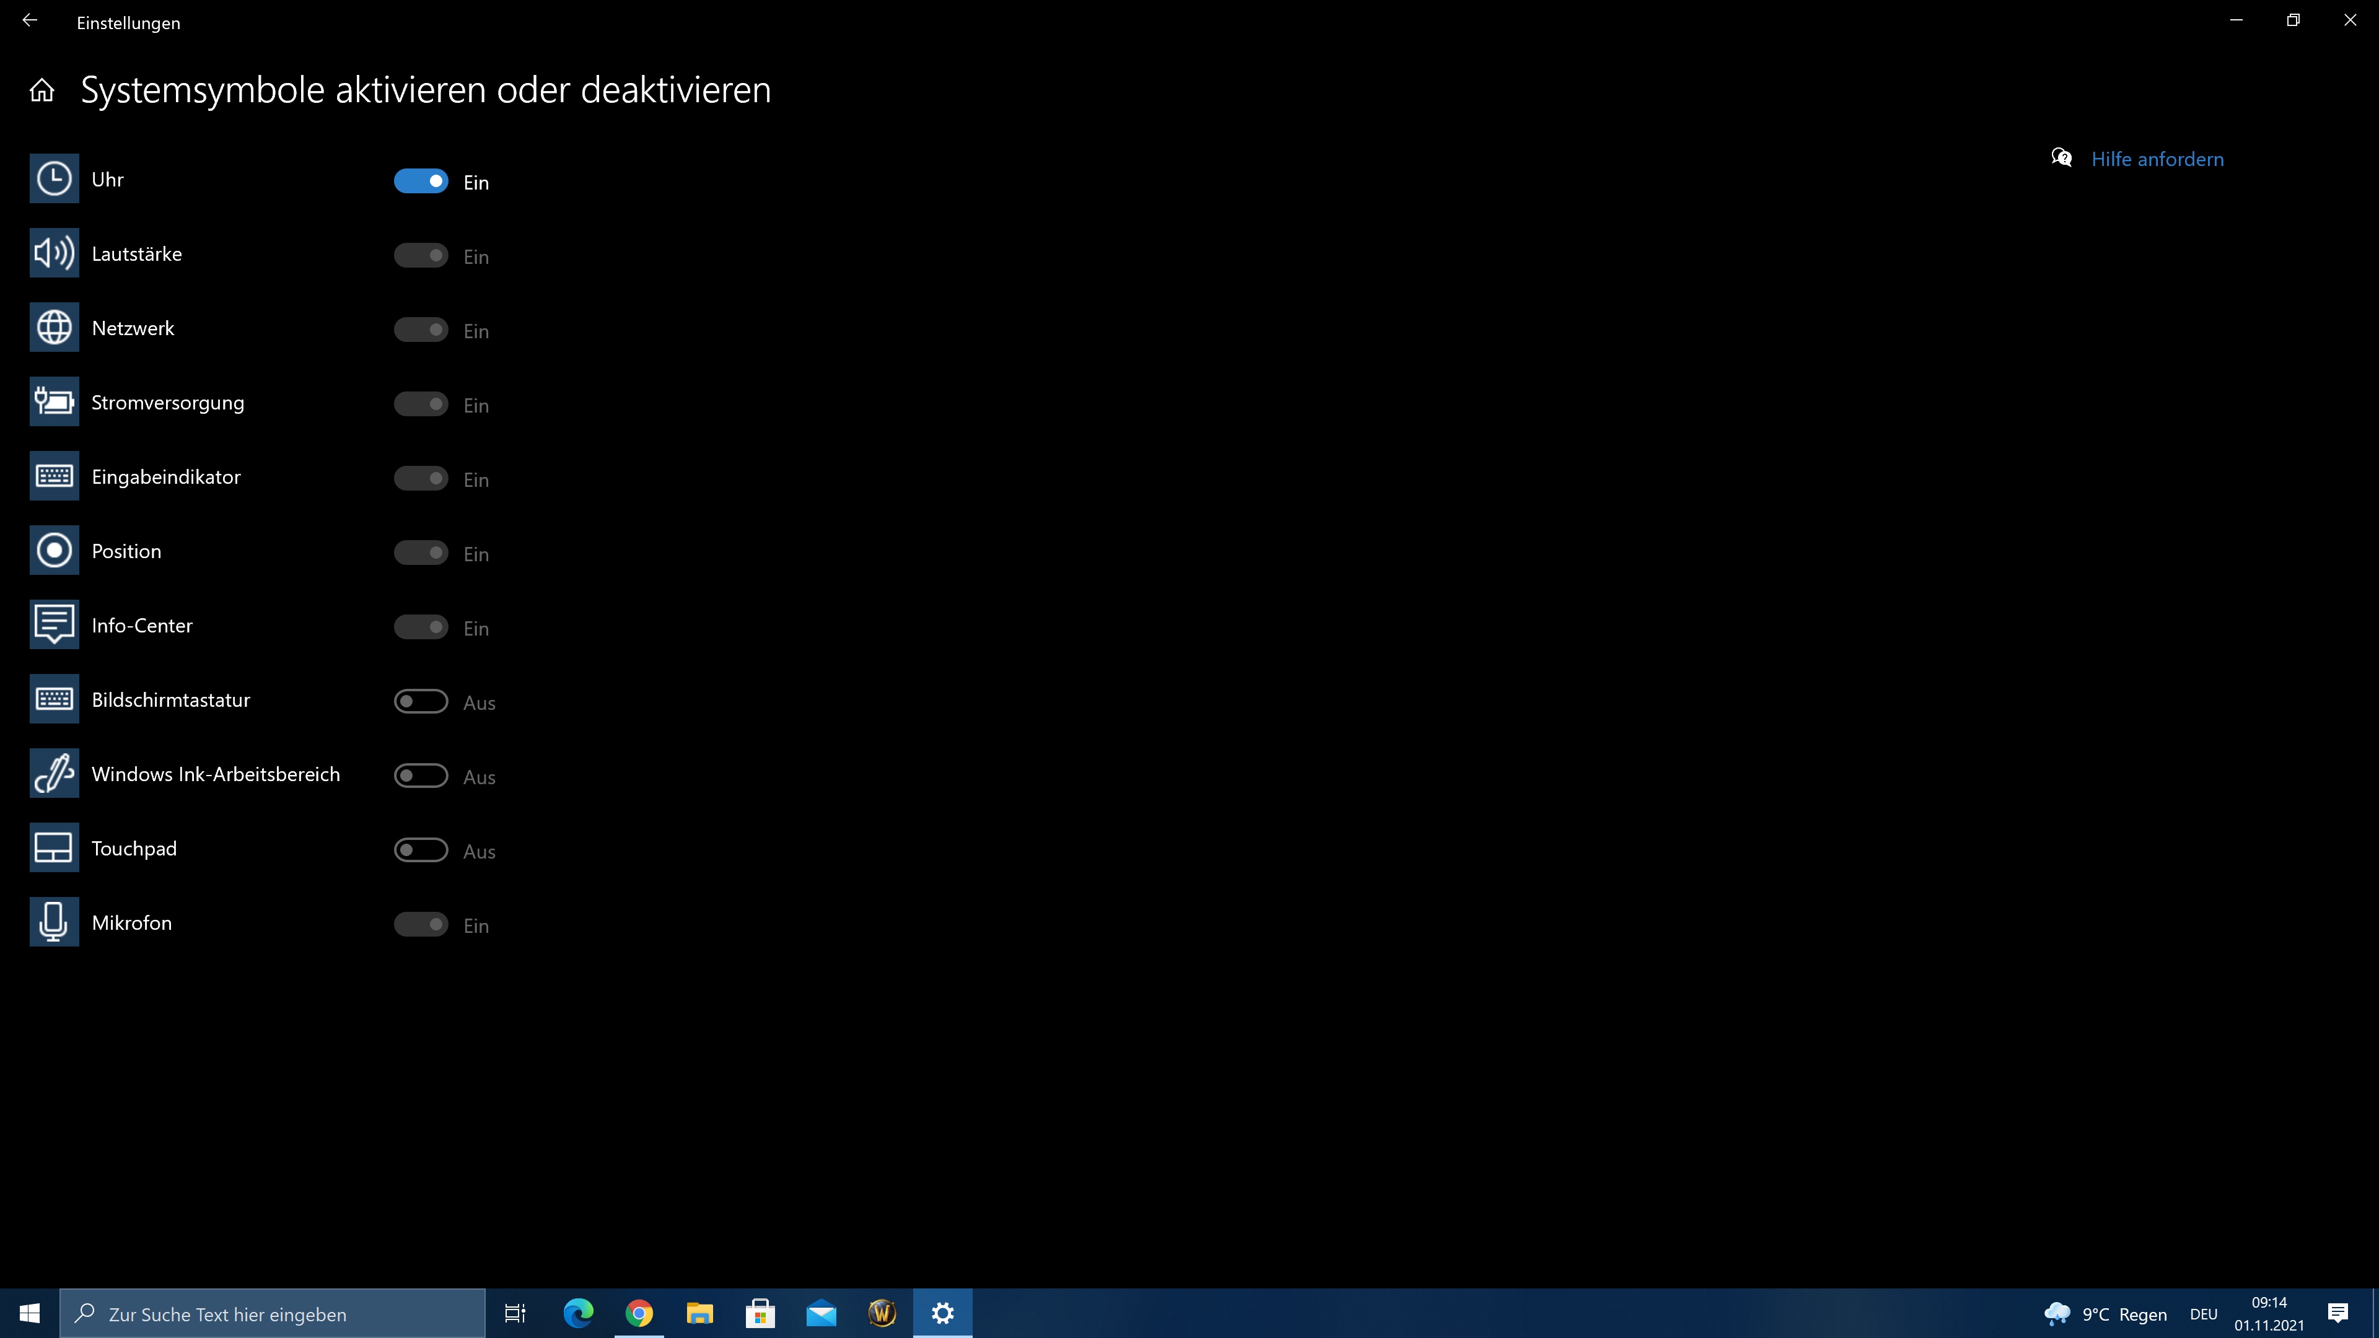
Task: Click the Lautstärke speaker icon
Action: [53, 253]
